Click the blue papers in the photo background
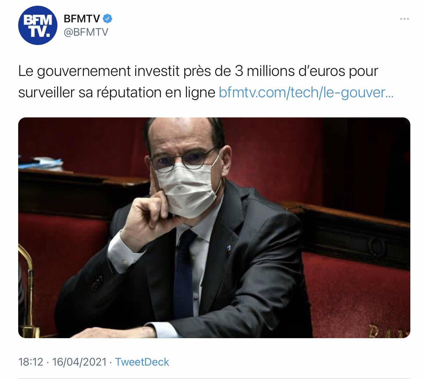Image resolution: width=425 pixels, height=379 pixels. pyautogui.click(x=40, y=164)
